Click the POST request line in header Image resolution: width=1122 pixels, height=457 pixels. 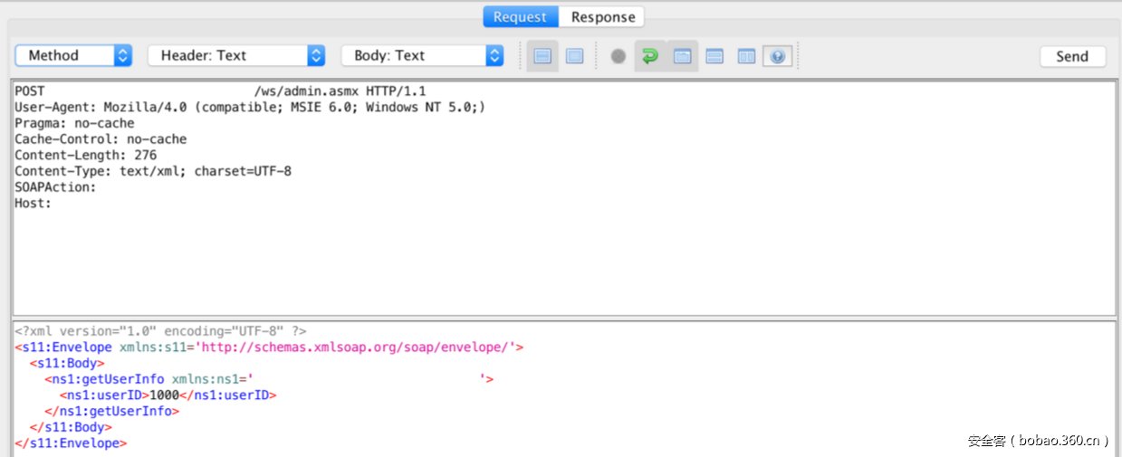click(x=220, y=91)
